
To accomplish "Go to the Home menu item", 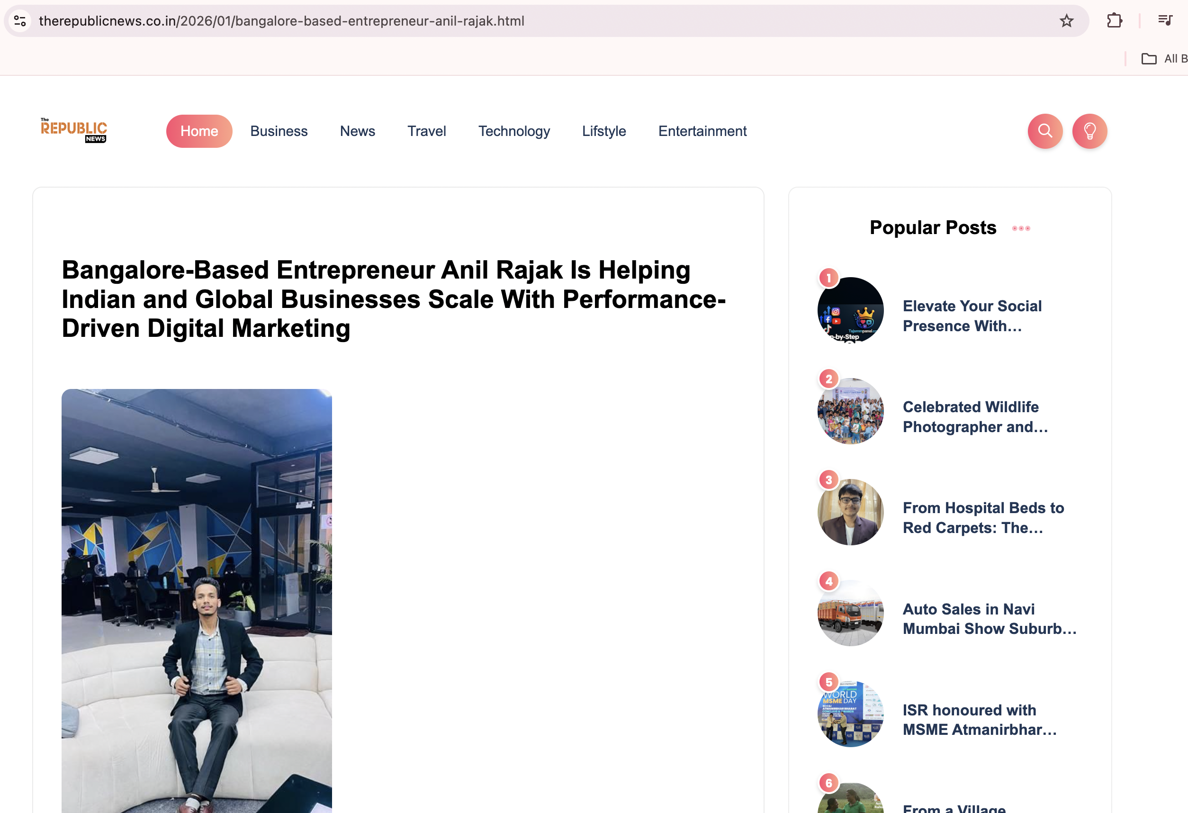I will click(199, 131).
